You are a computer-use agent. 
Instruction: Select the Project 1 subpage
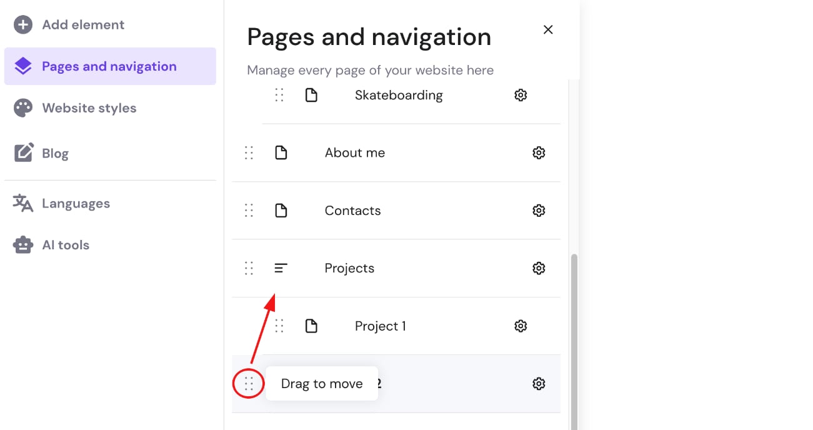(x=380, y=326)
